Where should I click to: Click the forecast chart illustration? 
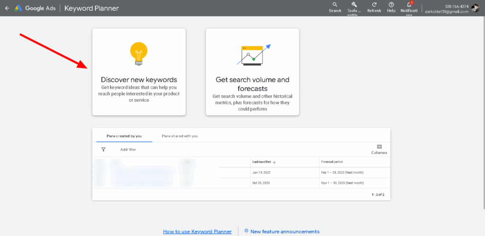(254, 54)
